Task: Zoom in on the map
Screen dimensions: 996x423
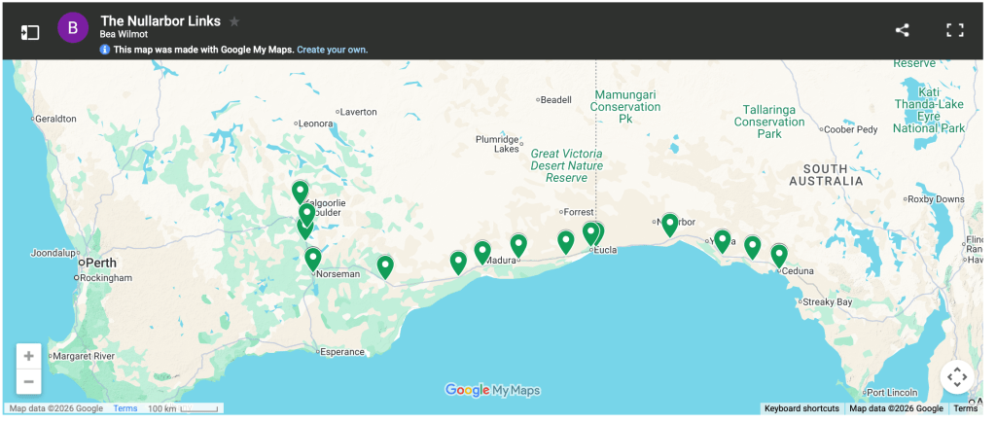Action: coord(29,356)
